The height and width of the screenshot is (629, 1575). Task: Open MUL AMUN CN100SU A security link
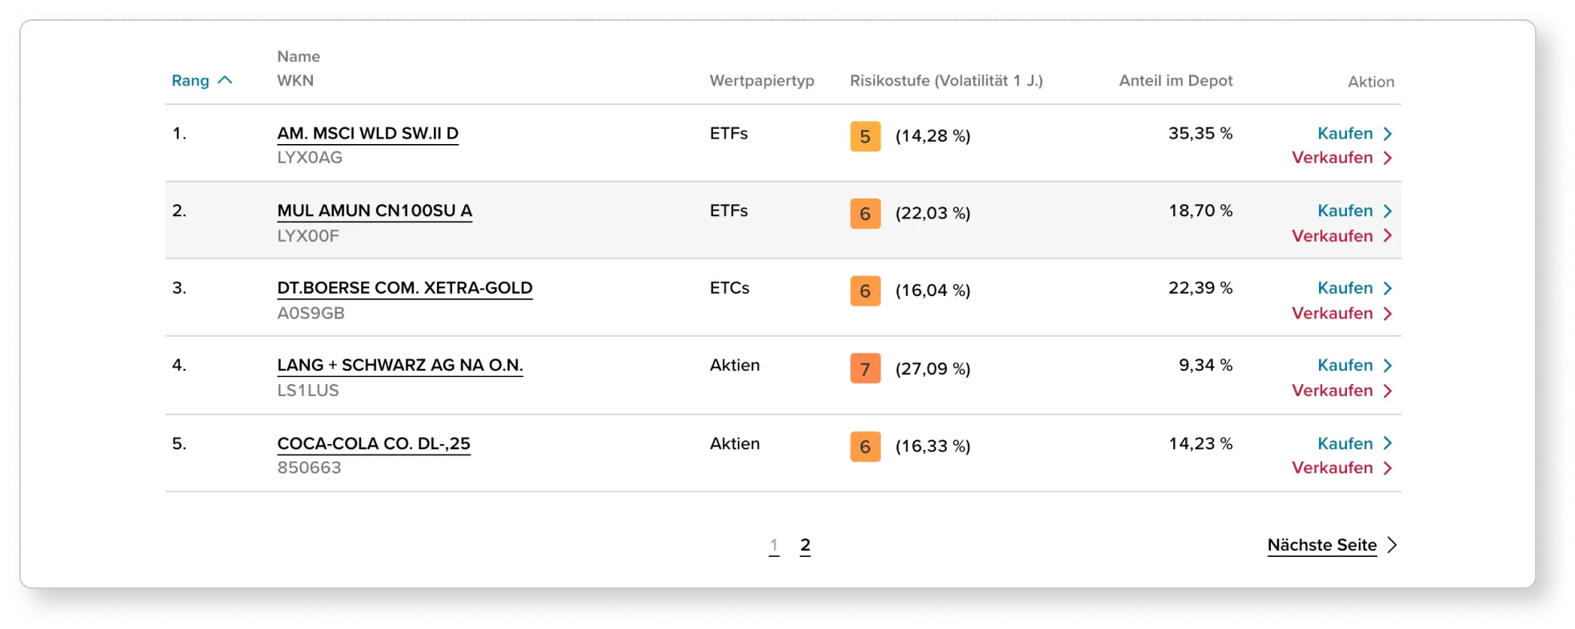(x=374, y=210)
